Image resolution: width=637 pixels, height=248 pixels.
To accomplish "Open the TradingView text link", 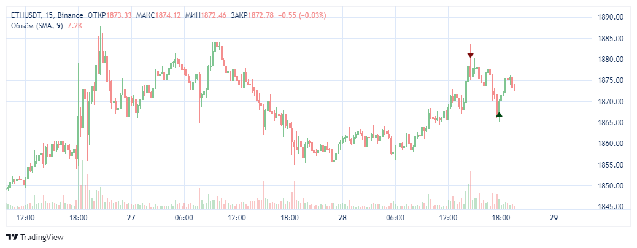I will tap(42, 237).
